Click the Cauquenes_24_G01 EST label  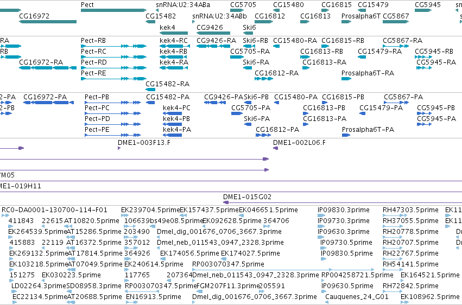pos(357,296)
